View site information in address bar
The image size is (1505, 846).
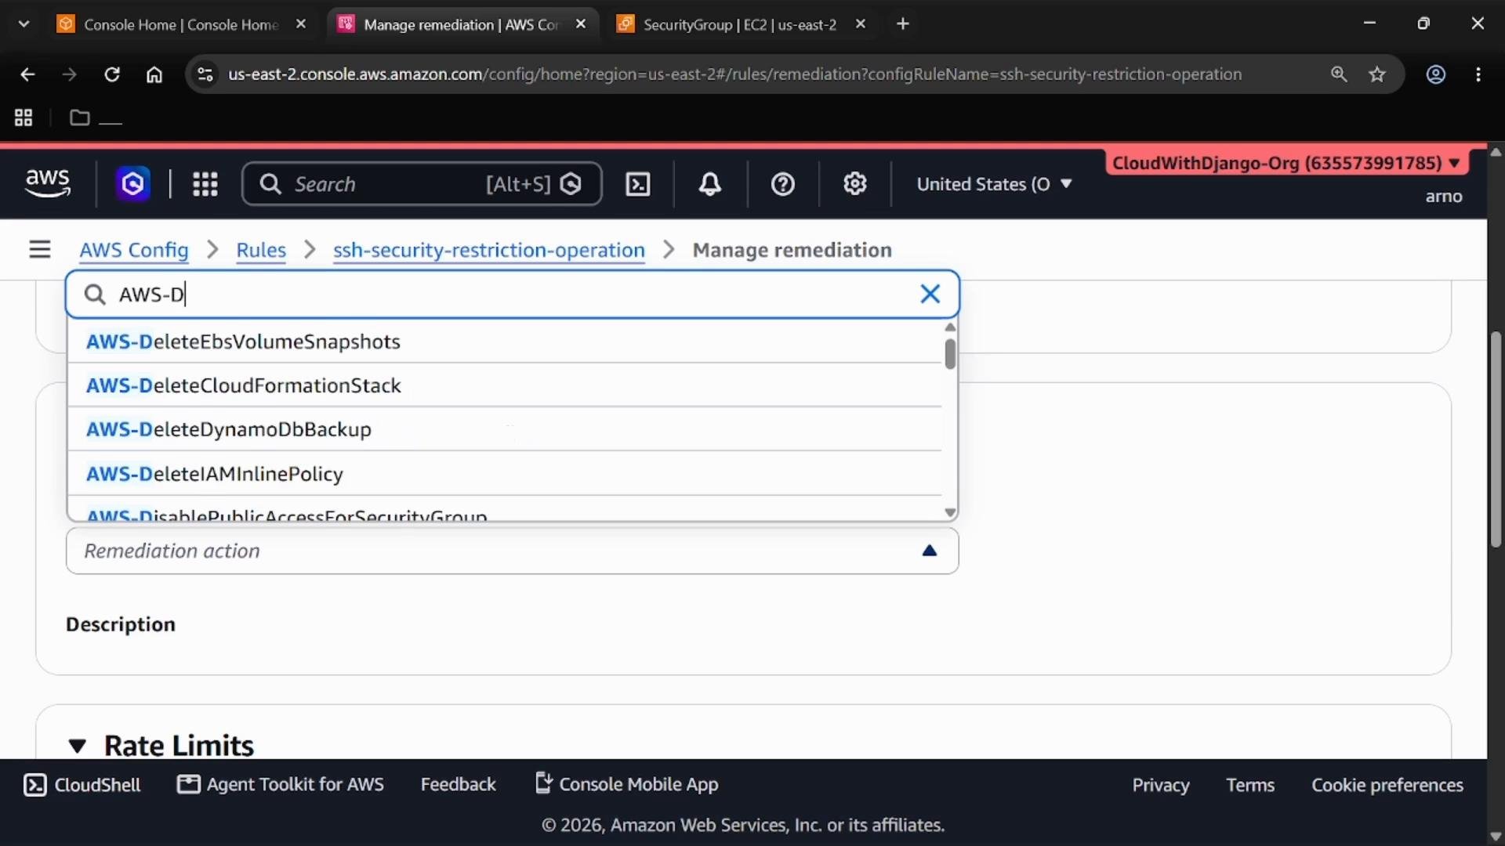205,74
